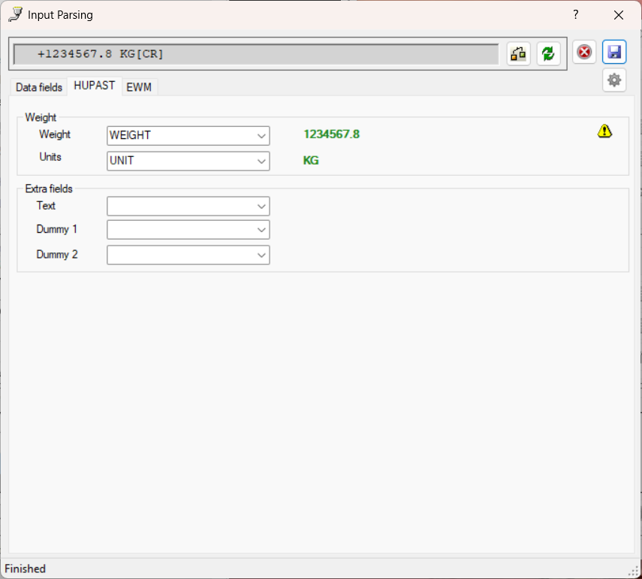Save parsing with the floppy disk icon

[614, 53]
